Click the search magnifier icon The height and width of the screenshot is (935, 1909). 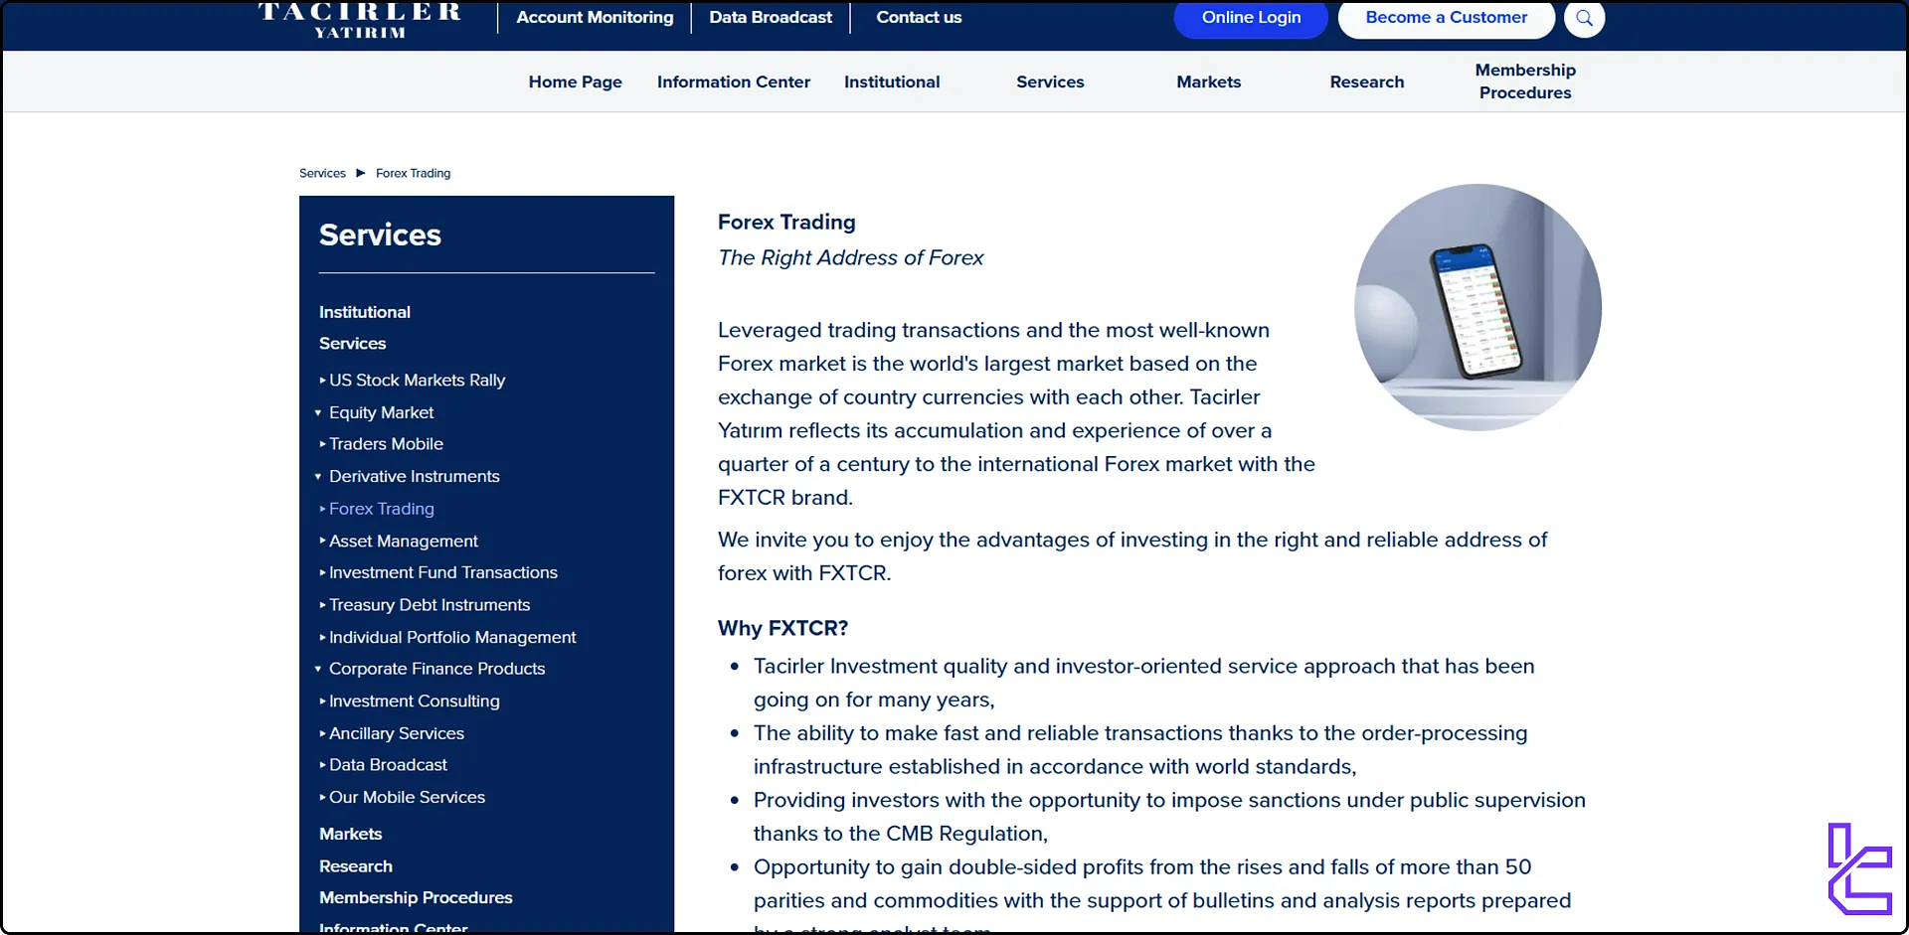[1584, 18]
